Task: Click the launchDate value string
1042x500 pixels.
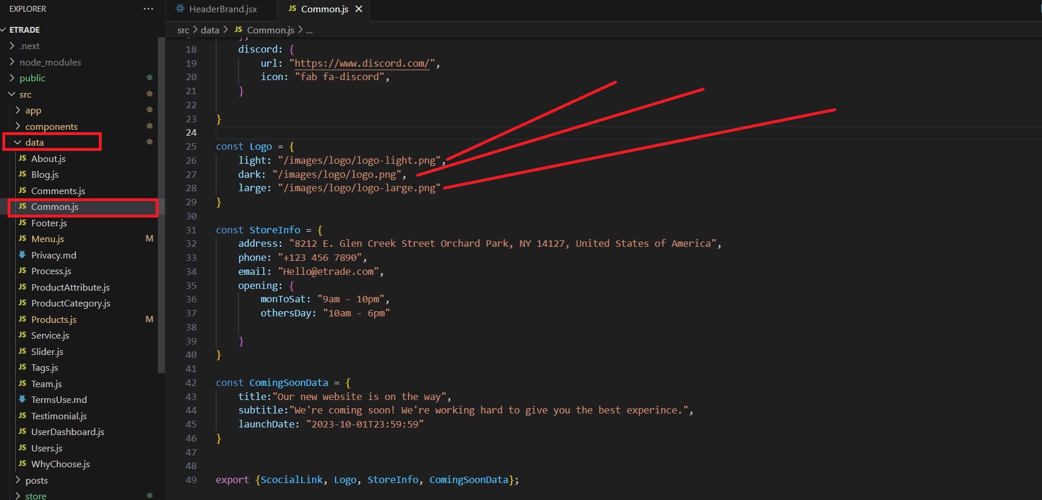Action: [365, 424]
